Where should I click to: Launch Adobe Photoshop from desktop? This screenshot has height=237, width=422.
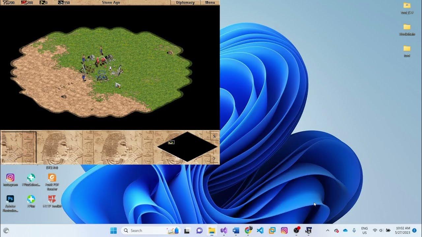tap(10, 203)
